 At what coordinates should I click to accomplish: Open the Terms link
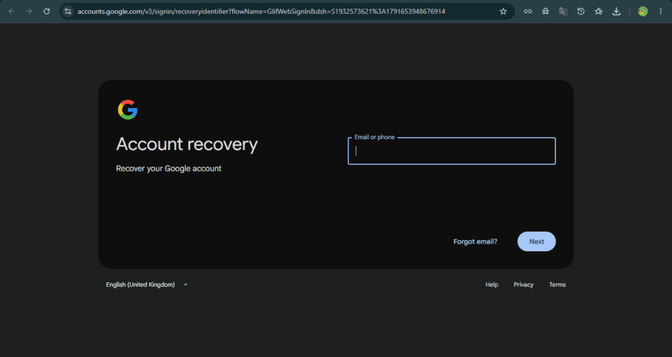click(x=557, y=285)
